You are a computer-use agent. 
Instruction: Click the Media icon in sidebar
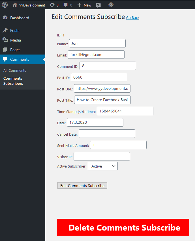tap(5, 40)
